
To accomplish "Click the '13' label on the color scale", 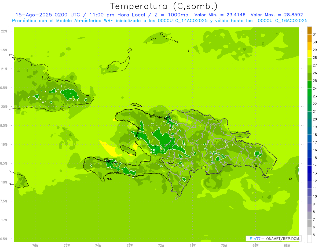I will click(x=315, y=173).
